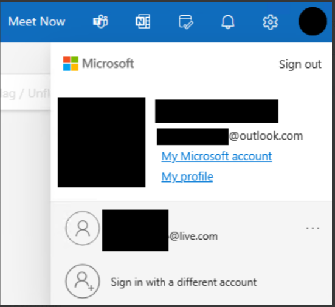Select the redacted account display name
This screenshot has height=307, width=335.
[x=216, y=111]
